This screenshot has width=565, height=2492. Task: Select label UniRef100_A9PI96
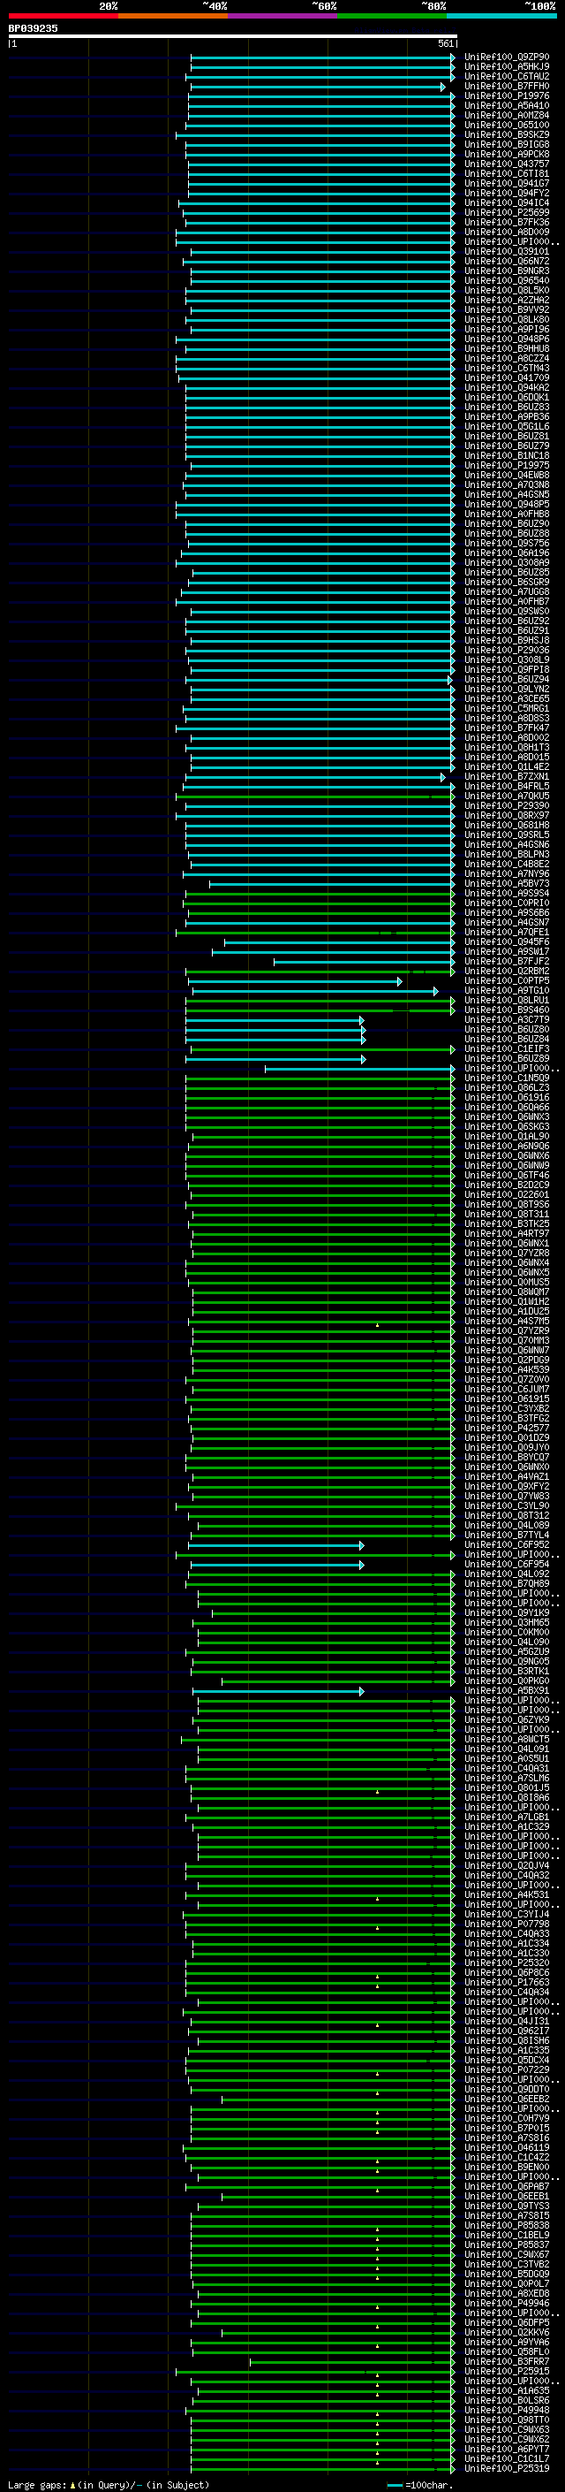(507, 329)
